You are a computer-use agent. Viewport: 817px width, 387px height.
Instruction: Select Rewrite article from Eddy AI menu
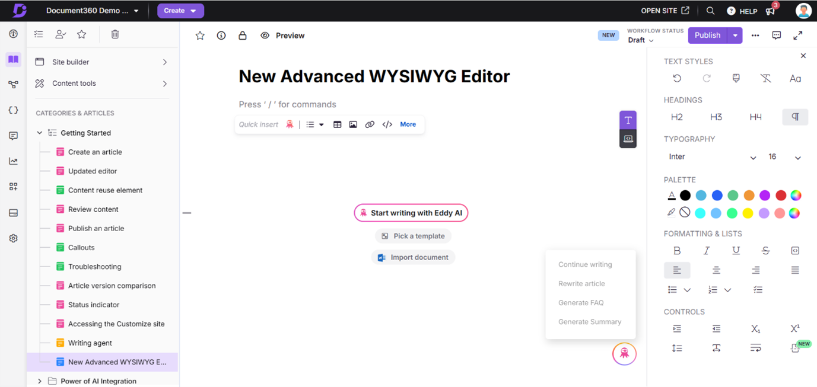[x=581, y=283]
